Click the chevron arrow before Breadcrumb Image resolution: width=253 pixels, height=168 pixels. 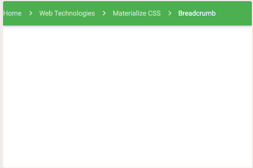click(170, 13)
